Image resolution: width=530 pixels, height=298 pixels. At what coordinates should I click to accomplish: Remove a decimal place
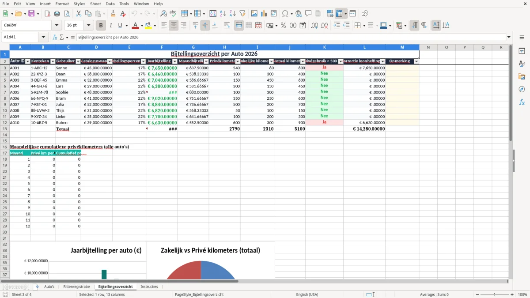pos(325,26)
